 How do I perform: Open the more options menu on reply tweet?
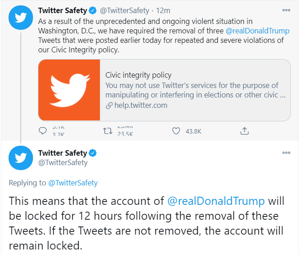[x=286, y=152]
